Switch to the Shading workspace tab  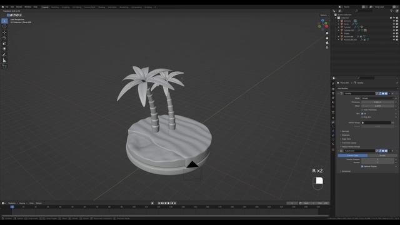(101, 7)
